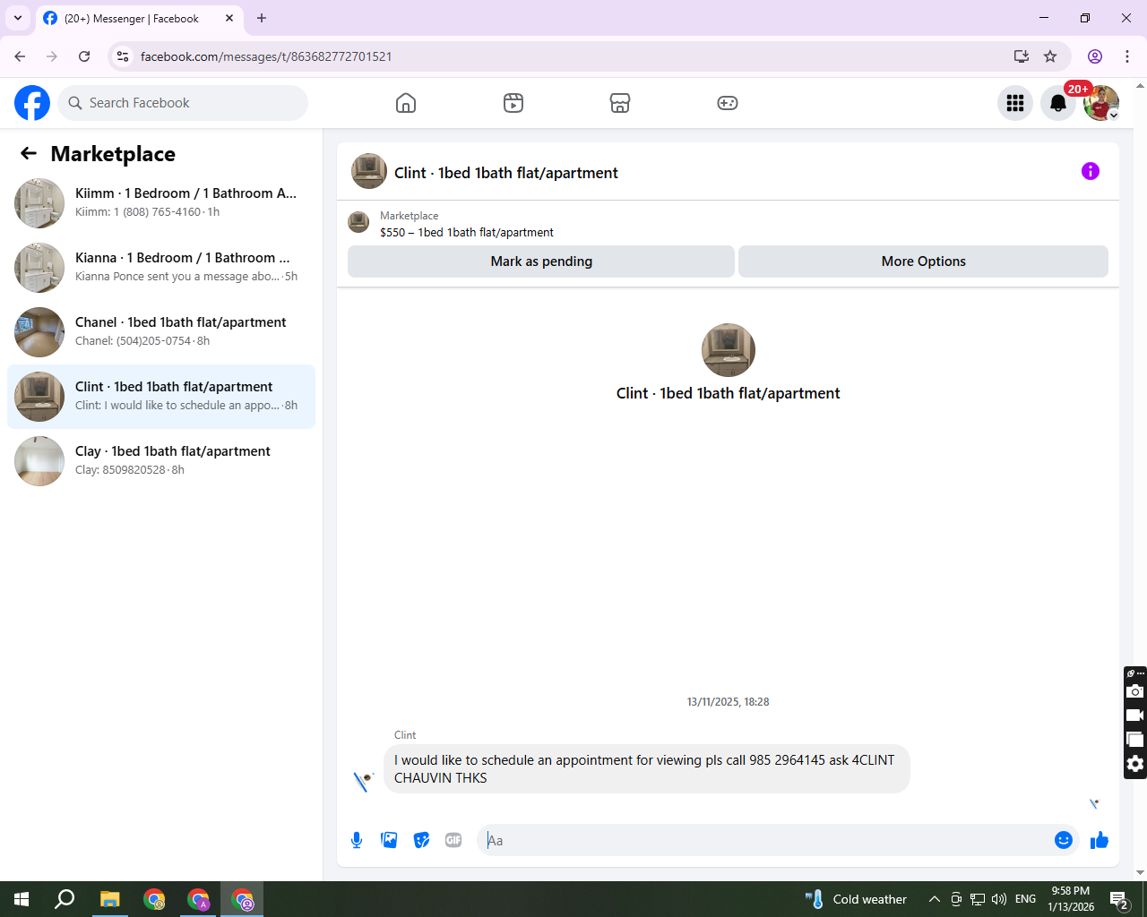This screenshot has width=1147, height=917.
Task: Click the ENG language indicator
Action: pos(1026,899)
